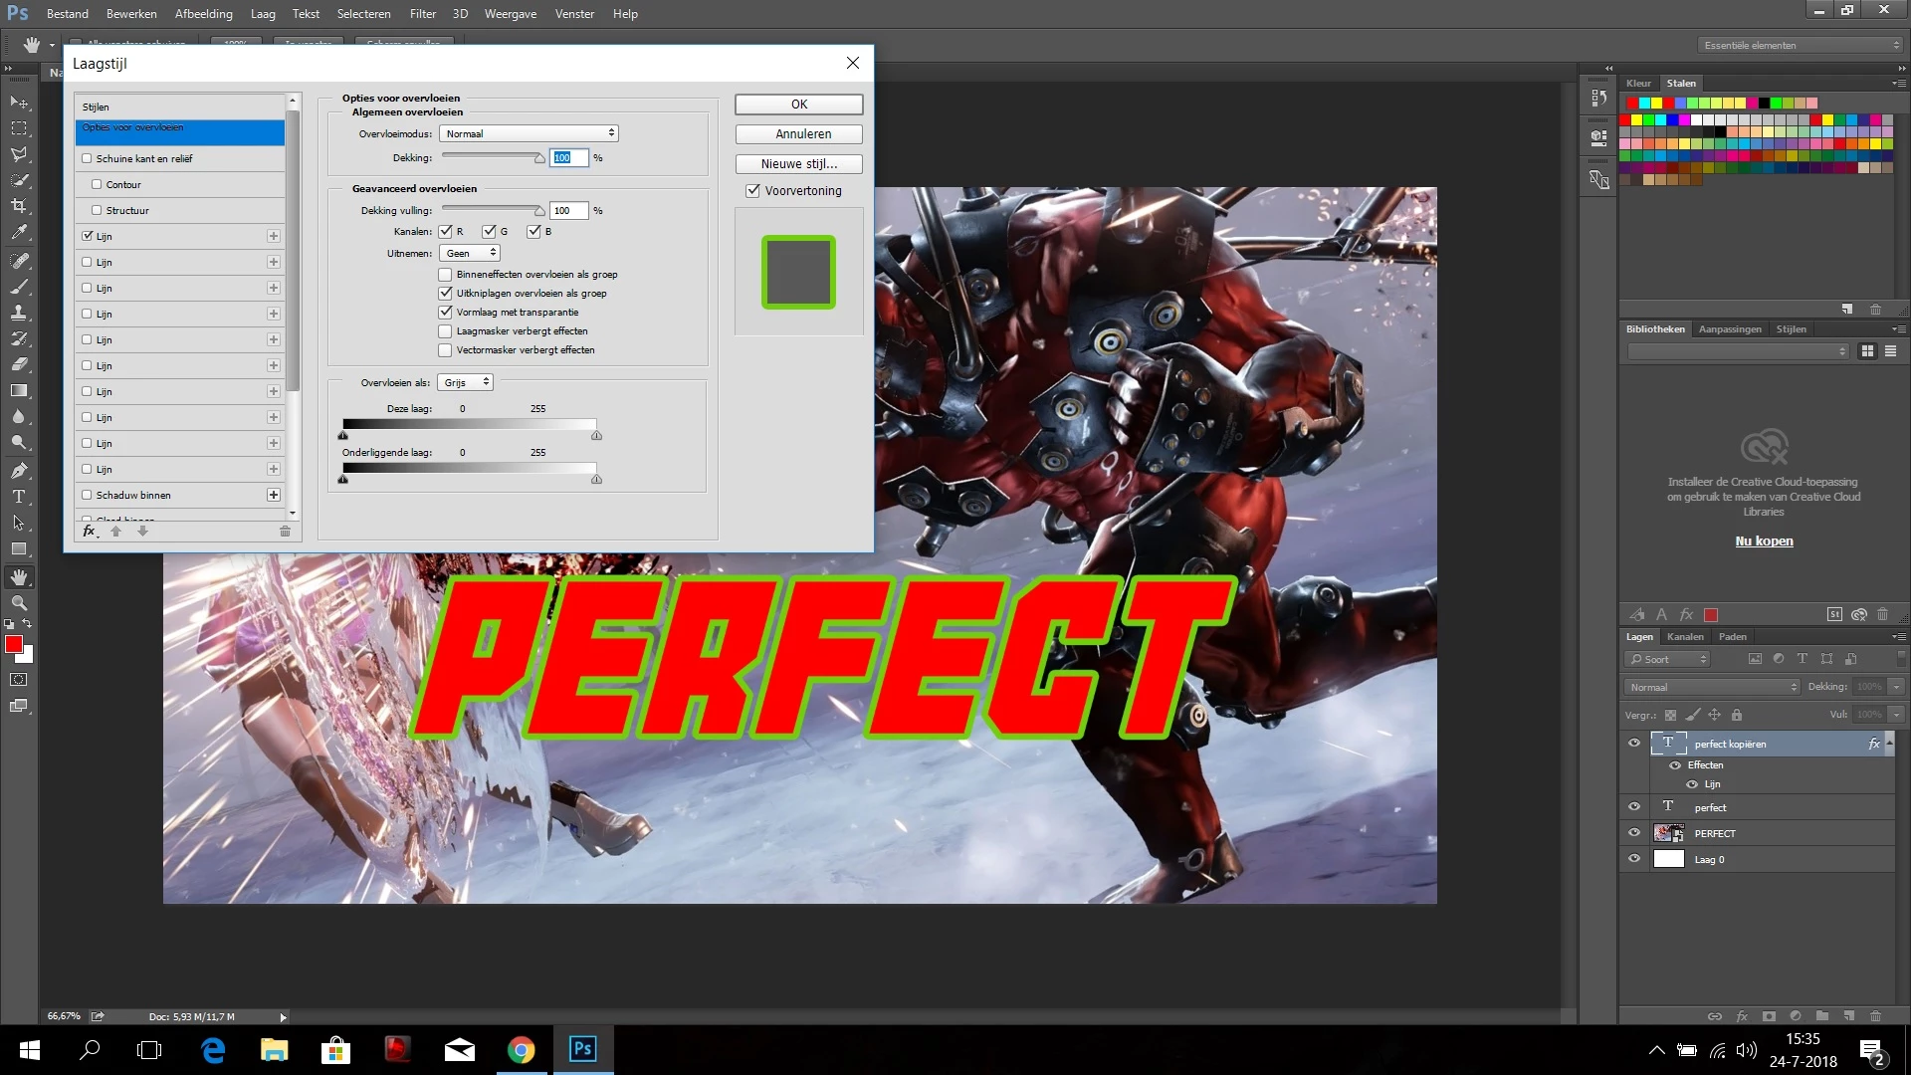Hide the PERFECT image layer
This screenshot has width=1911, height=1075.
[x=1633, y=833]
